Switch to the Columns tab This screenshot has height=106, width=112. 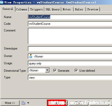22,9
